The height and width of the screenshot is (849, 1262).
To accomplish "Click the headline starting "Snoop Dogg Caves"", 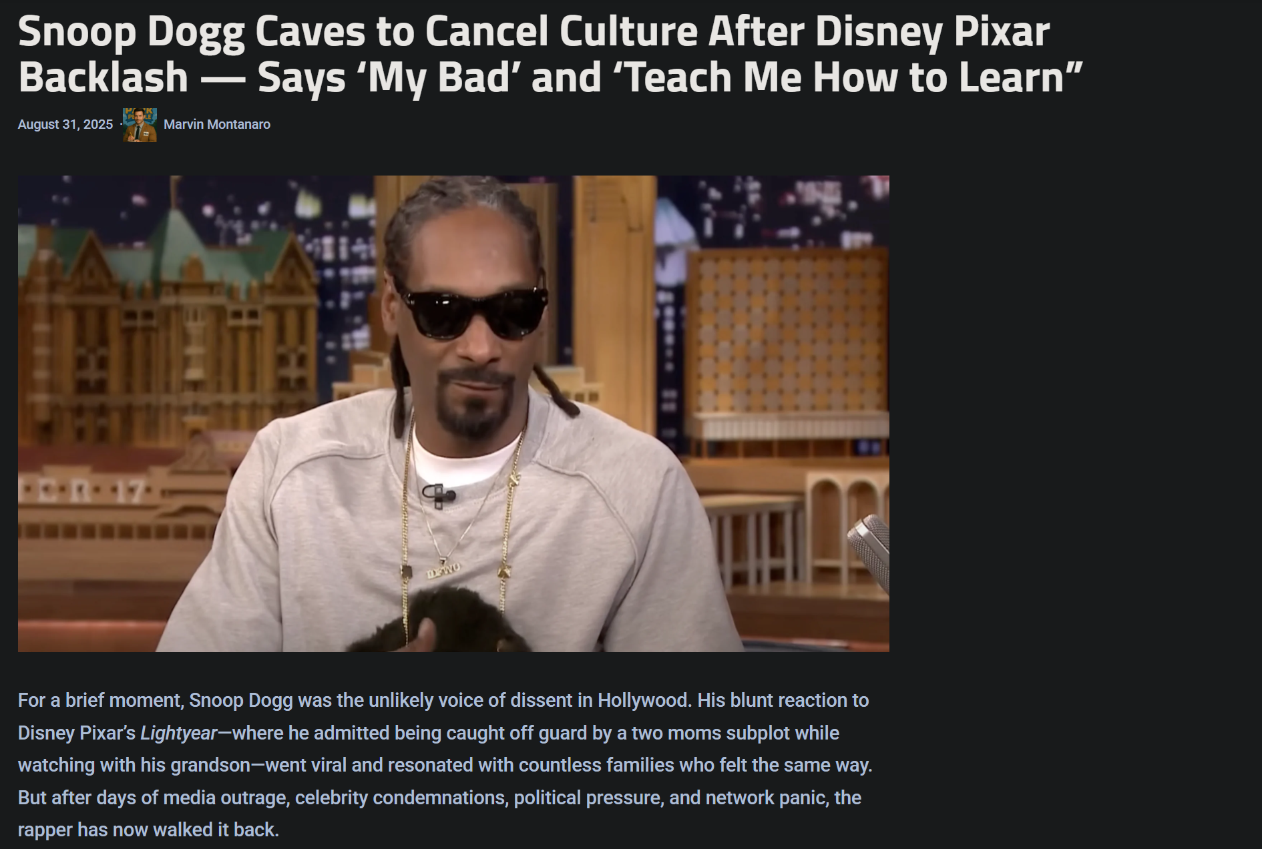I will [x=550, y=55].
